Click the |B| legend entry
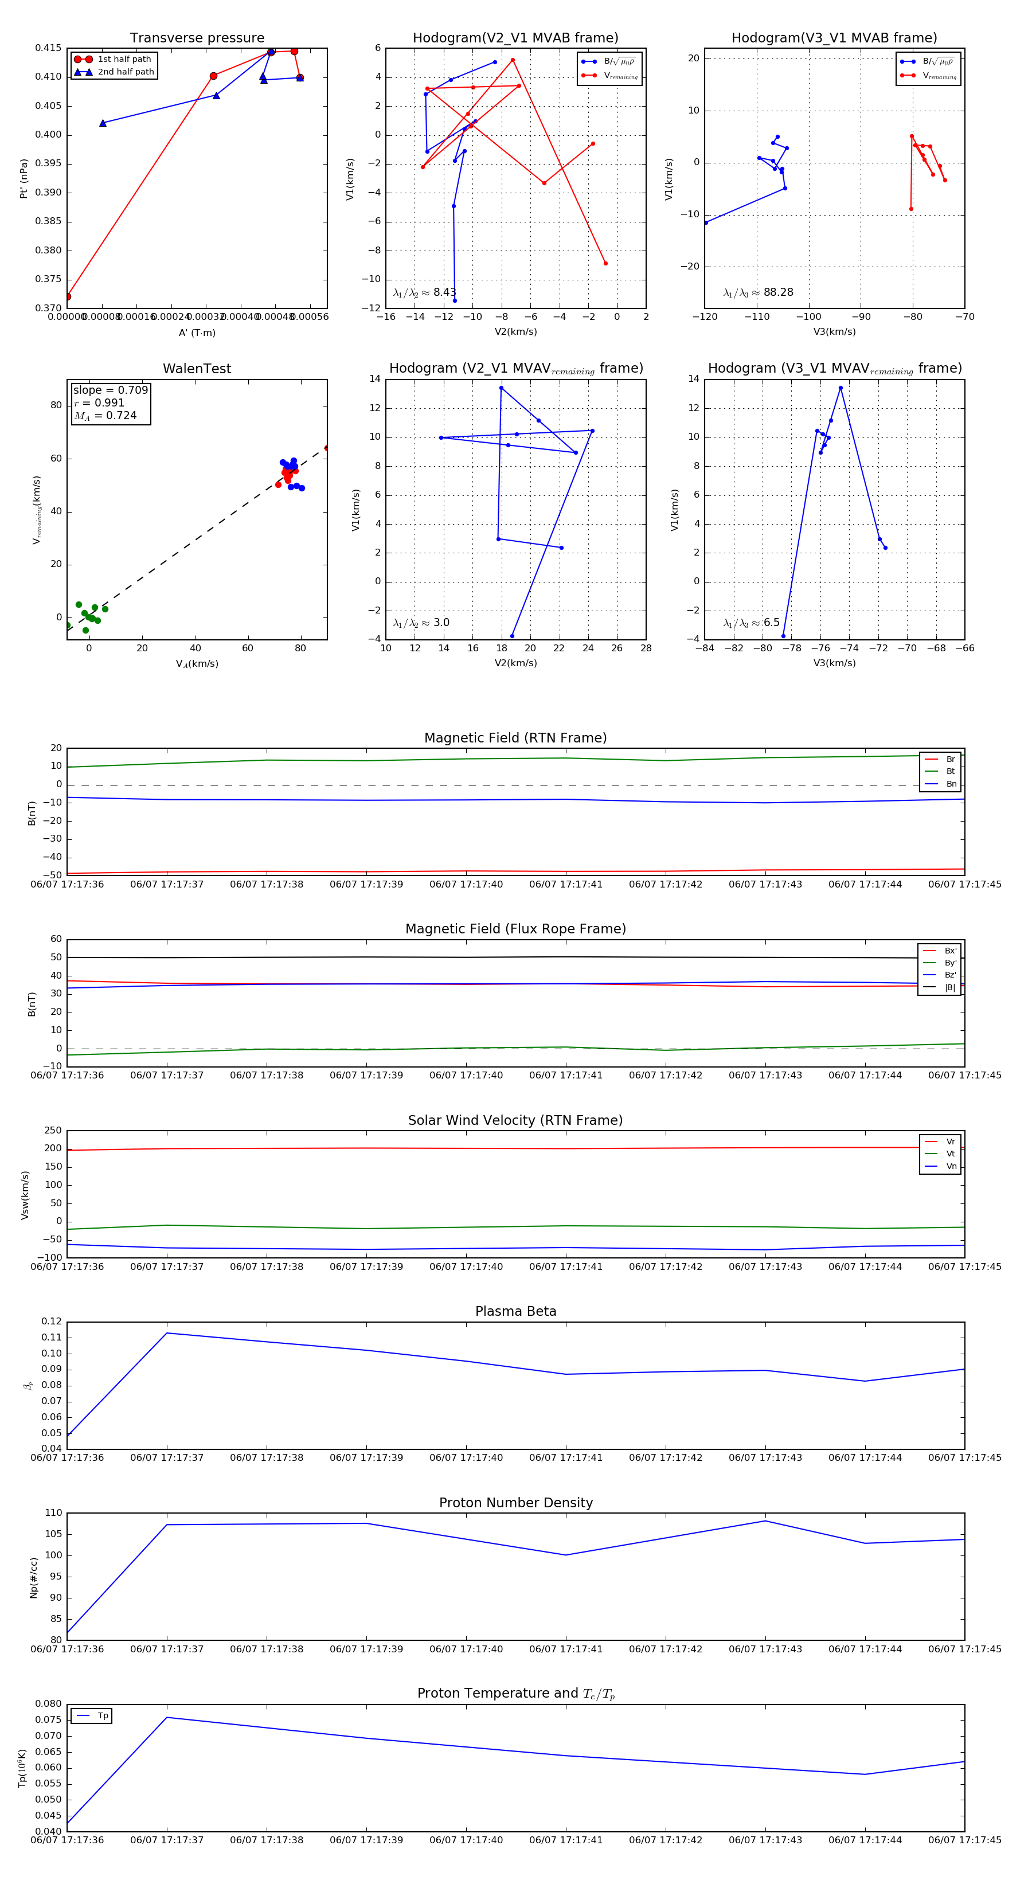 point(940,987)
